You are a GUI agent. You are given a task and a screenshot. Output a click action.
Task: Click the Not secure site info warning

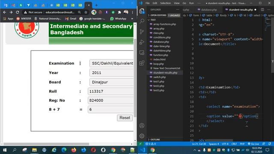pyautogui.click(x=33, y=12)
